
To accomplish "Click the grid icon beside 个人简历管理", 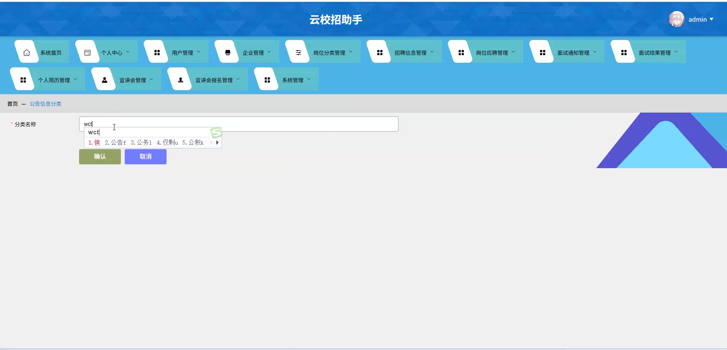I will [23, 80].
